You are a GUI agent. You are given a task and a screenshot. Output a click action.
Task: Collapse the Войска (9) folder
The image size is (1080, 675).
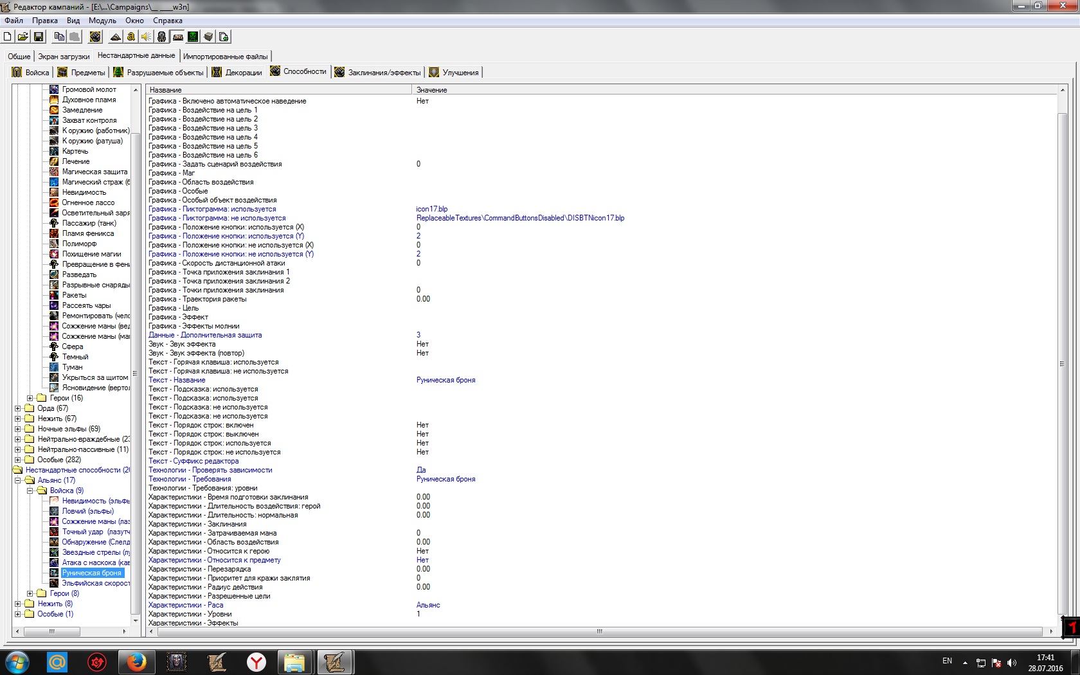click(30, 491)
